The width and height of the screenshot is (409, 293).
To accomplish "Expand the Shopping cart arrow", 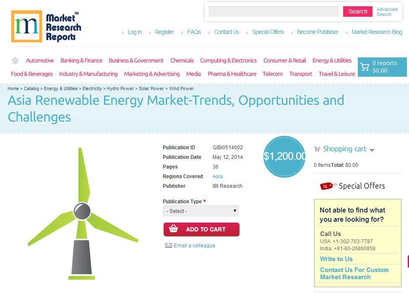I will tap(372, 150).
